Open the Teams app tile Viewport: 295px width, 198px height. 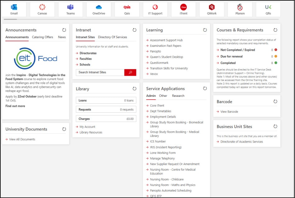[70, 9]
